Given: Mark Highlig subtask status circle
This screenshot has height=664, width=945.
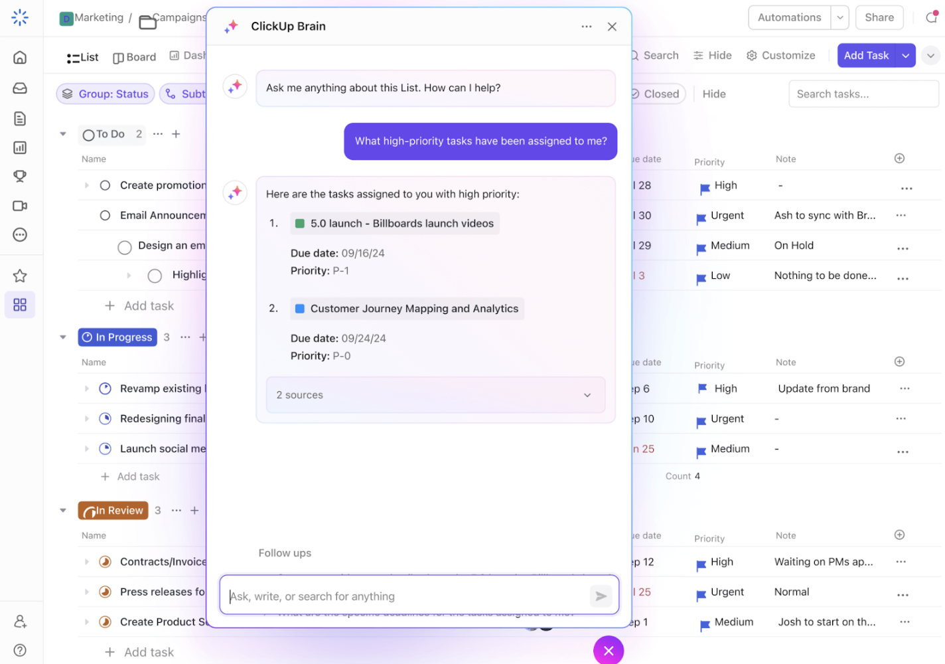Looking at the screenshot, I should click(x=155, y=276).
